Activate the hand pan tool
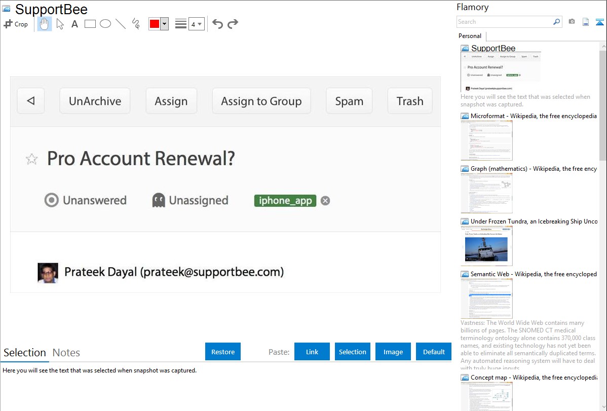This screenshot has width=607, height=411. 45,24
